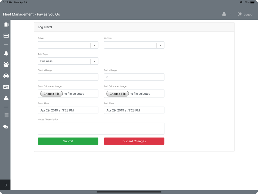Focus the End Mileage field

point(134,77)
